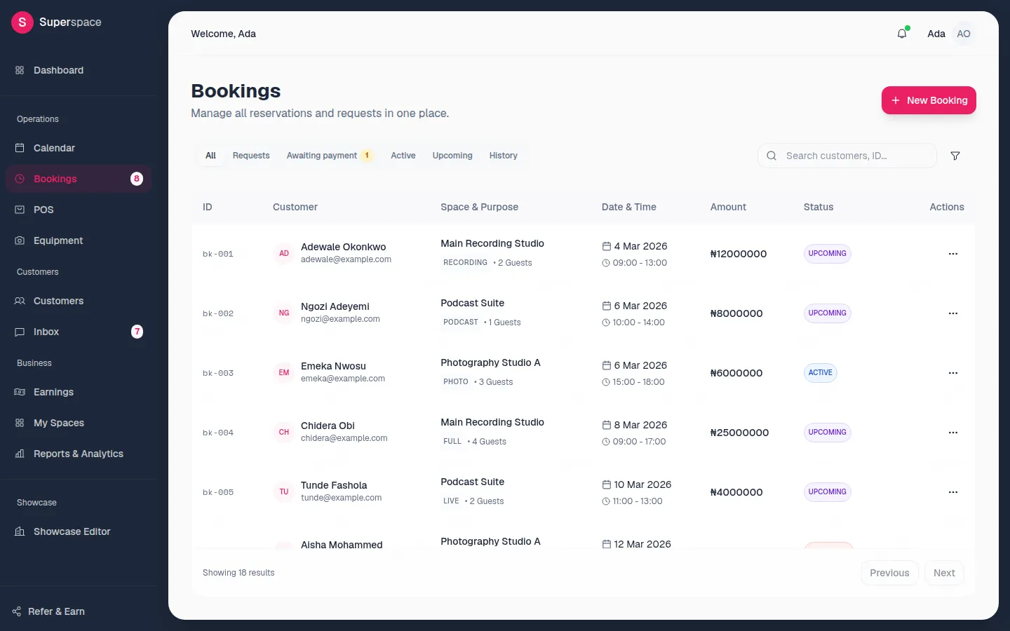Switch to Awaiting payment tab
This screenshot has width=1010, height=631.
pos(330,156)
